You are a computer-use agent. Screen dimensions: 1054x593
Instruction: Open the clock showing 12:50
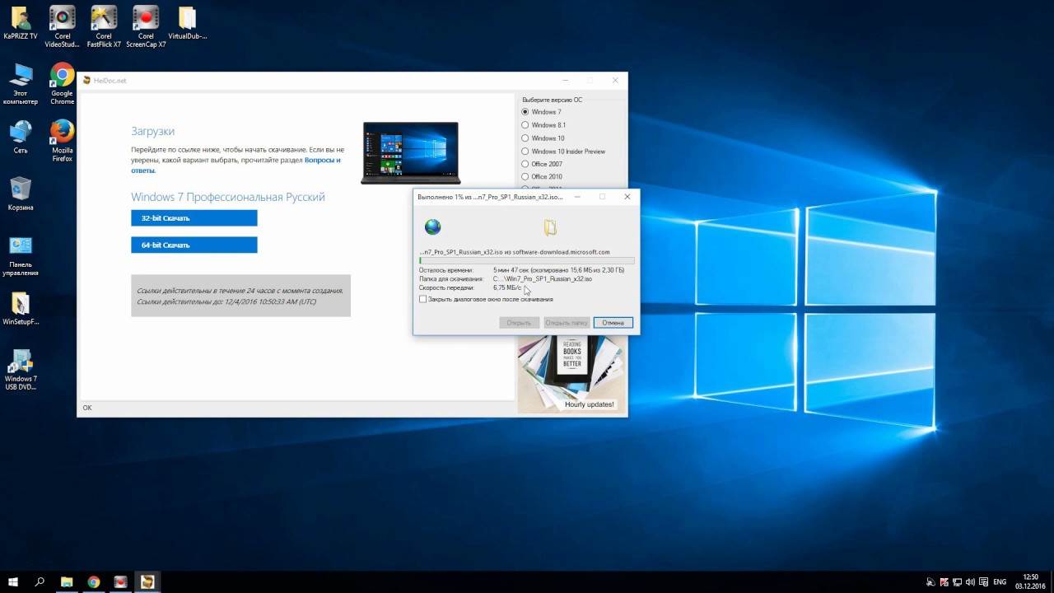click(x=1030, y=581)
